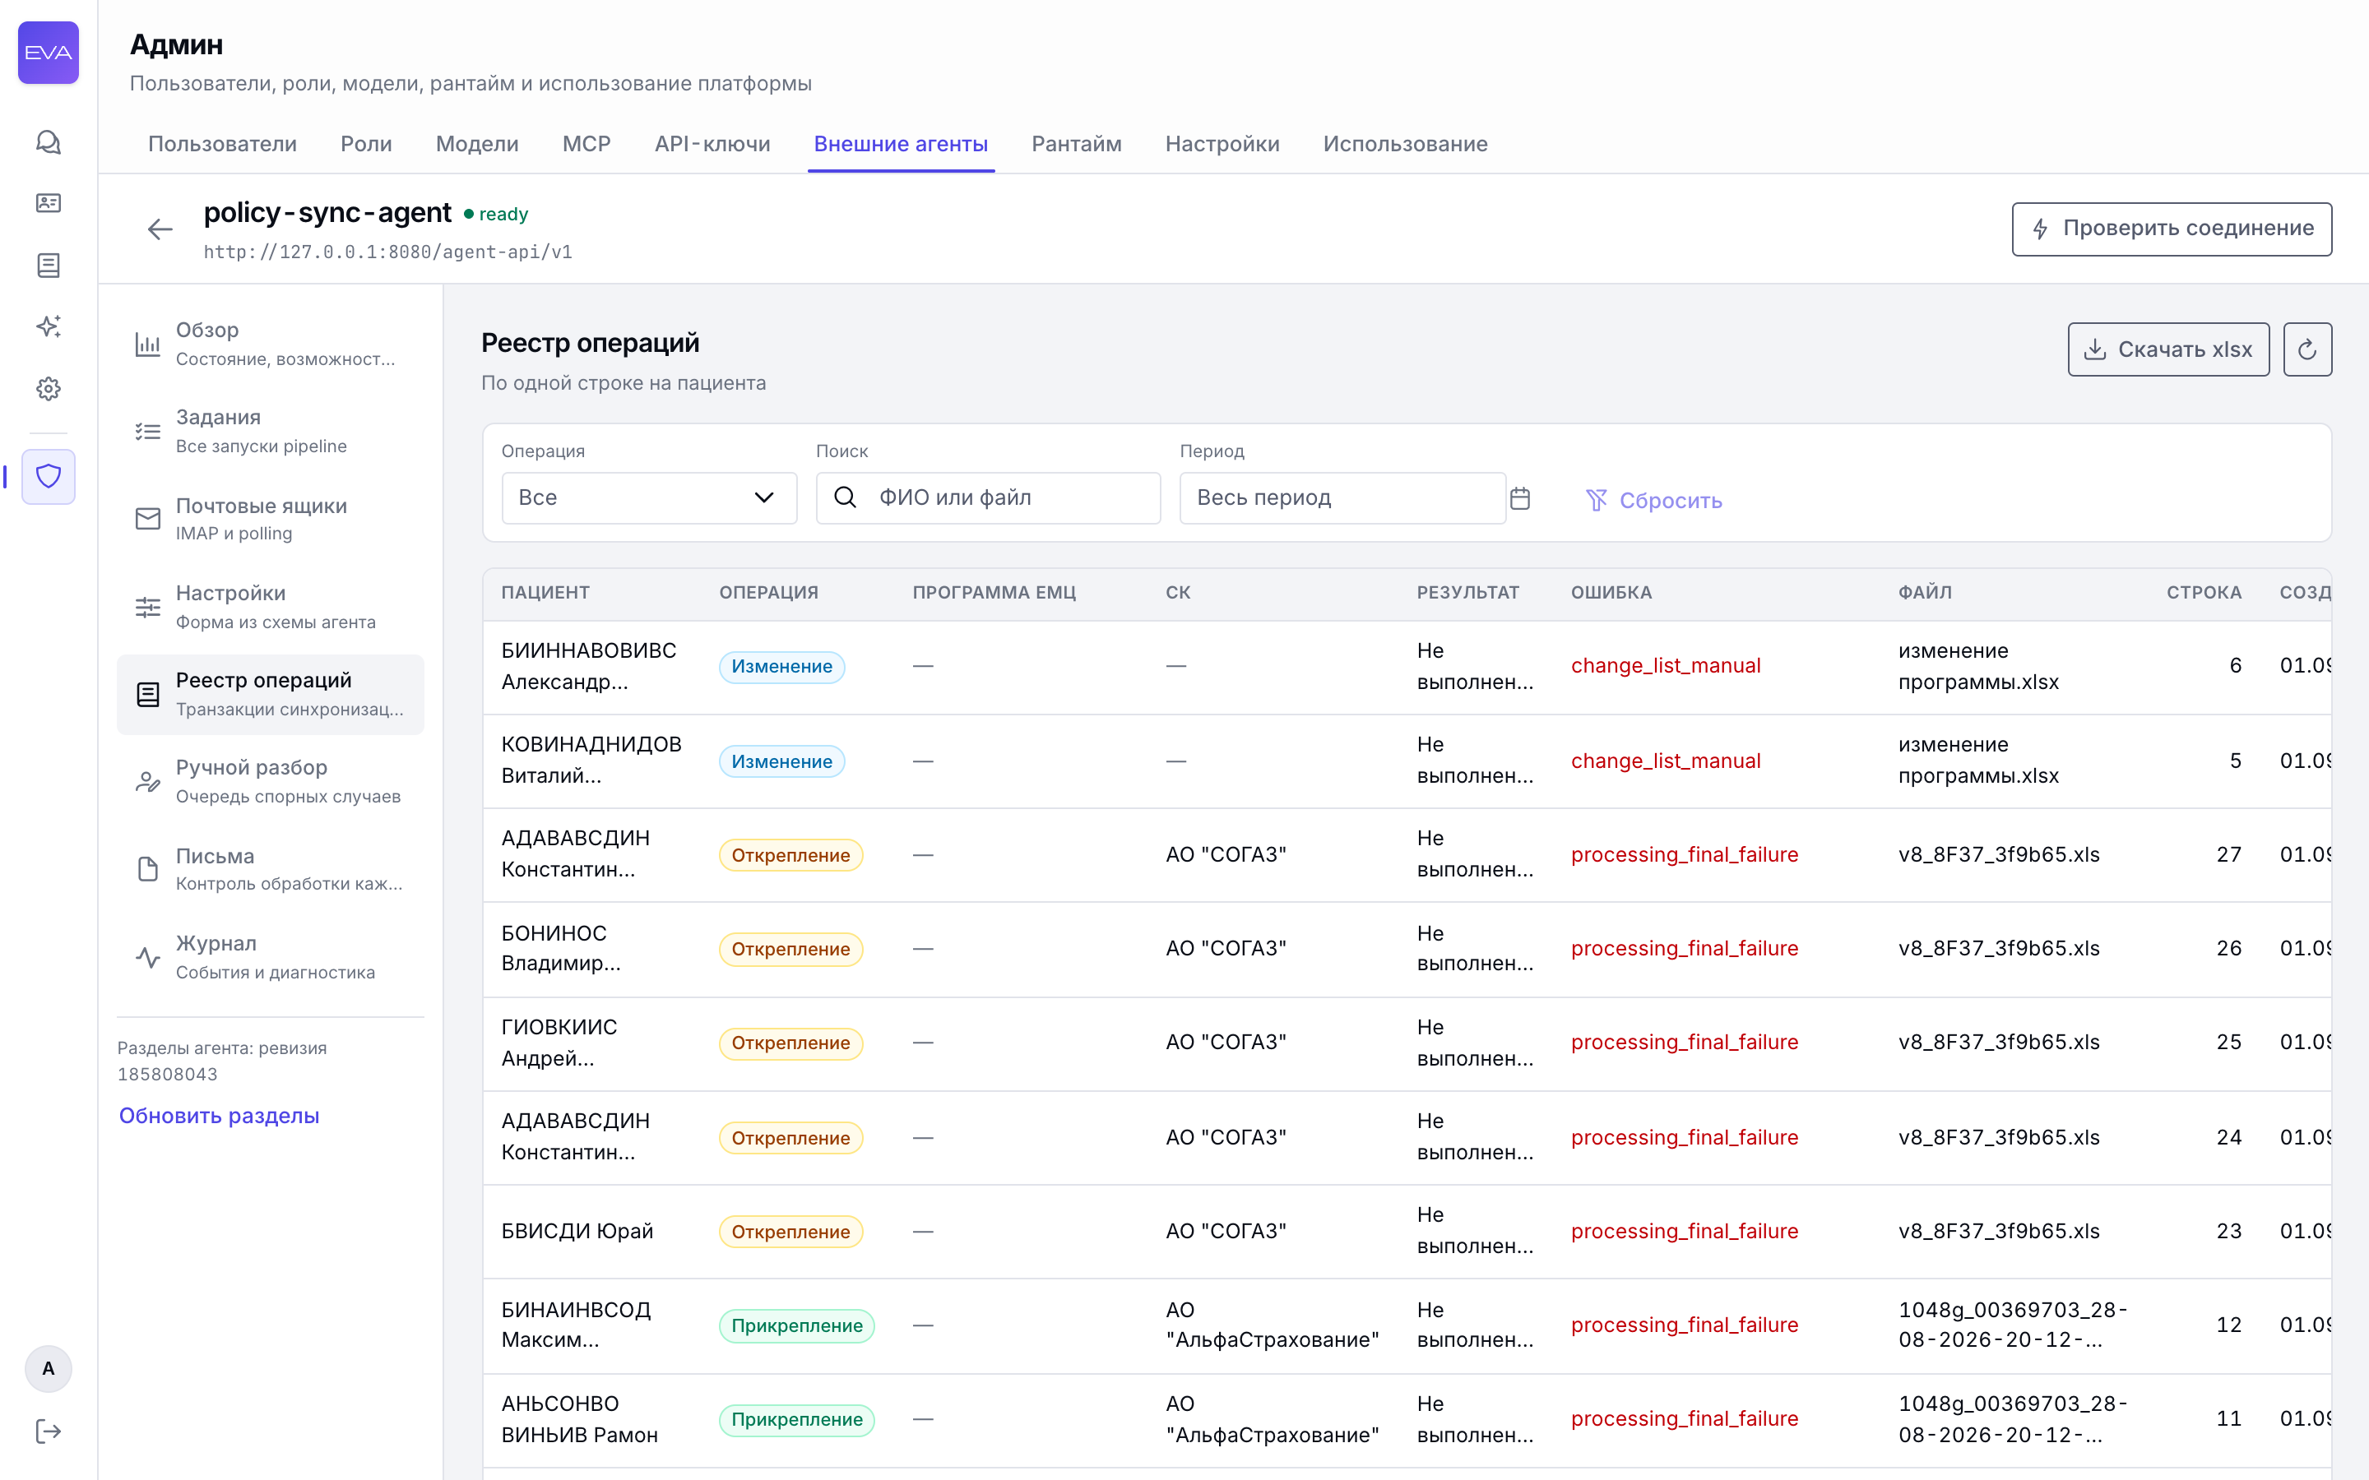This screenshot has width=2369, height=1480.
Task: Switch to Использование tab
Action: (1405, 144)
